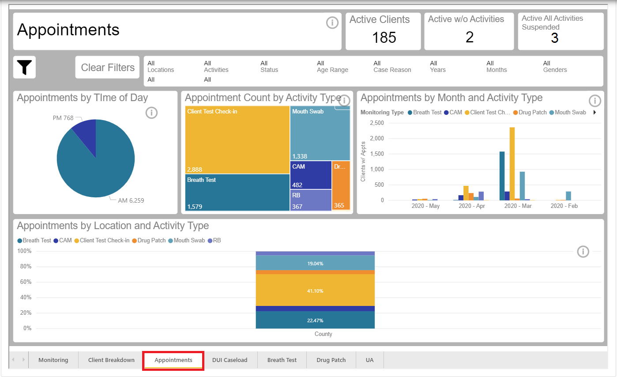
Task: Click info icon in Location chart panel
Action: (583, 252)
